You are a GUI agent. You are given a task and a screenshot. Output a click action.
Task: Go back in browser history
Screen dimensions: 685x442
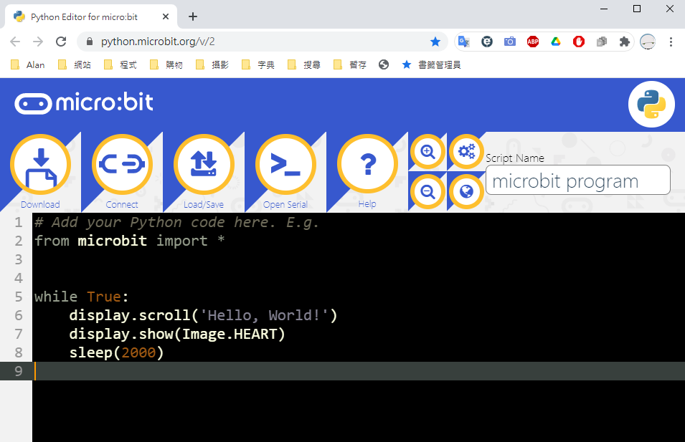(15, 42)
